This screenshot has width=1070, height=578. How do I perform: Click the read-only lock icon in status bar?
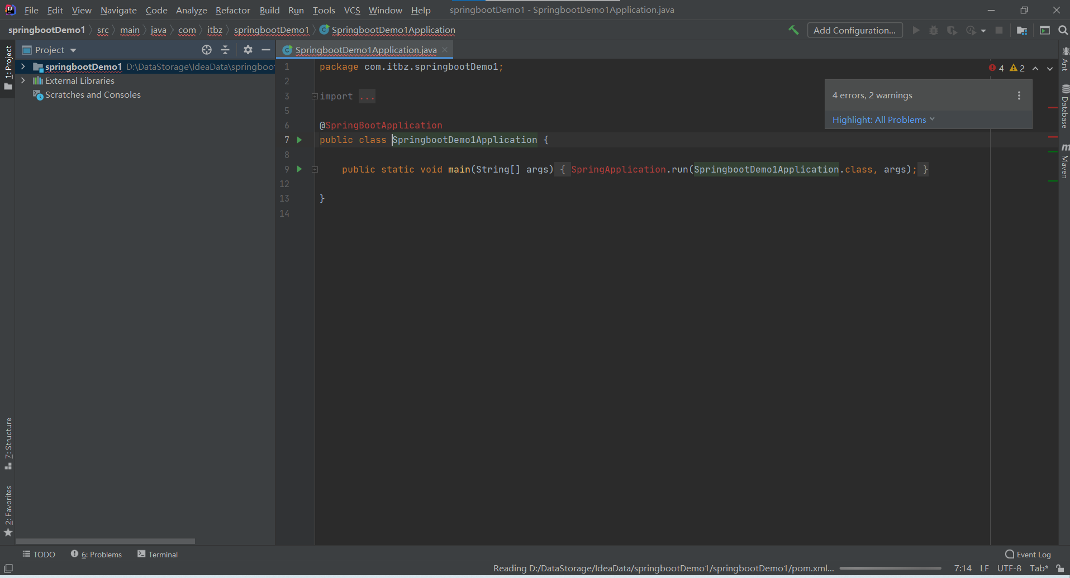1060,569
